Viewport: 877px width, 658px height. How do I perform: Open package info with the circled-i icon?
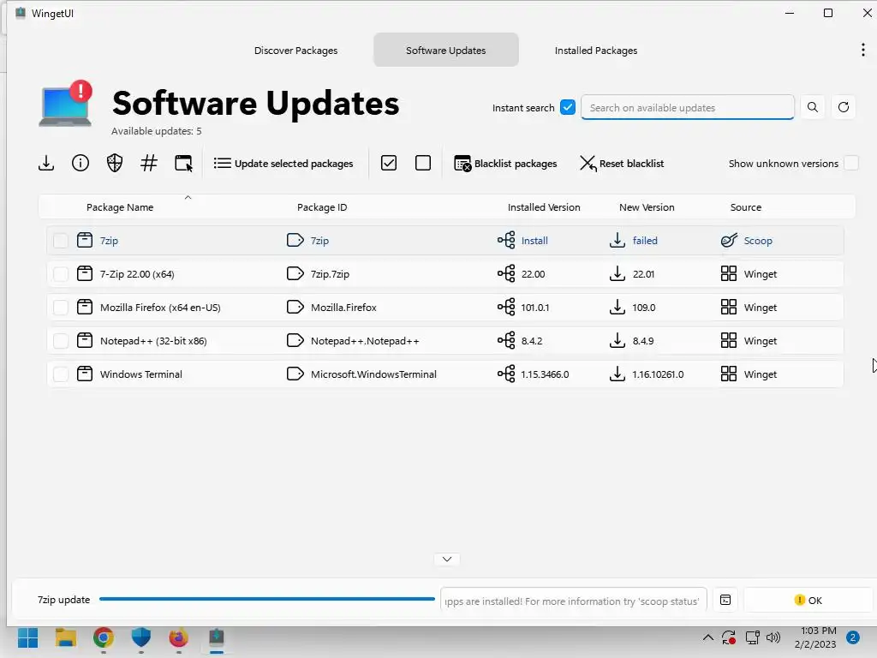81,164
